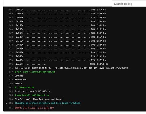146x114 pixels.
Task: Select the 26000K download progress line
Action: [x=61, y=14]
